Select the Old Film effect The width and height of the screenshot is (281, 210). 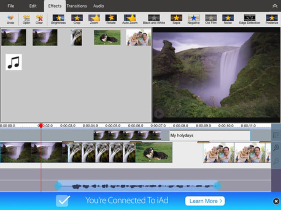pos(211,19)
